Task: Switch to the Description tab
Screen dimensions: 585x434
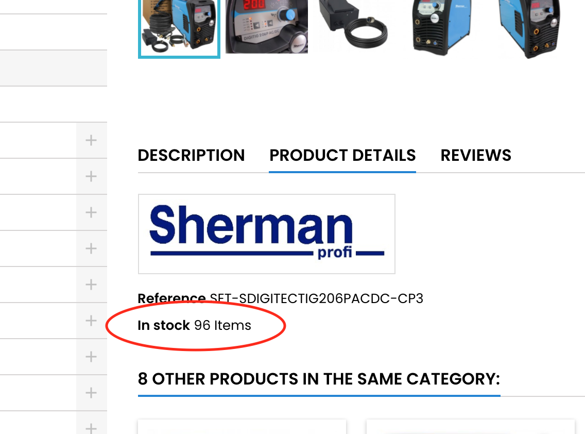Action: tap(191, 155)
